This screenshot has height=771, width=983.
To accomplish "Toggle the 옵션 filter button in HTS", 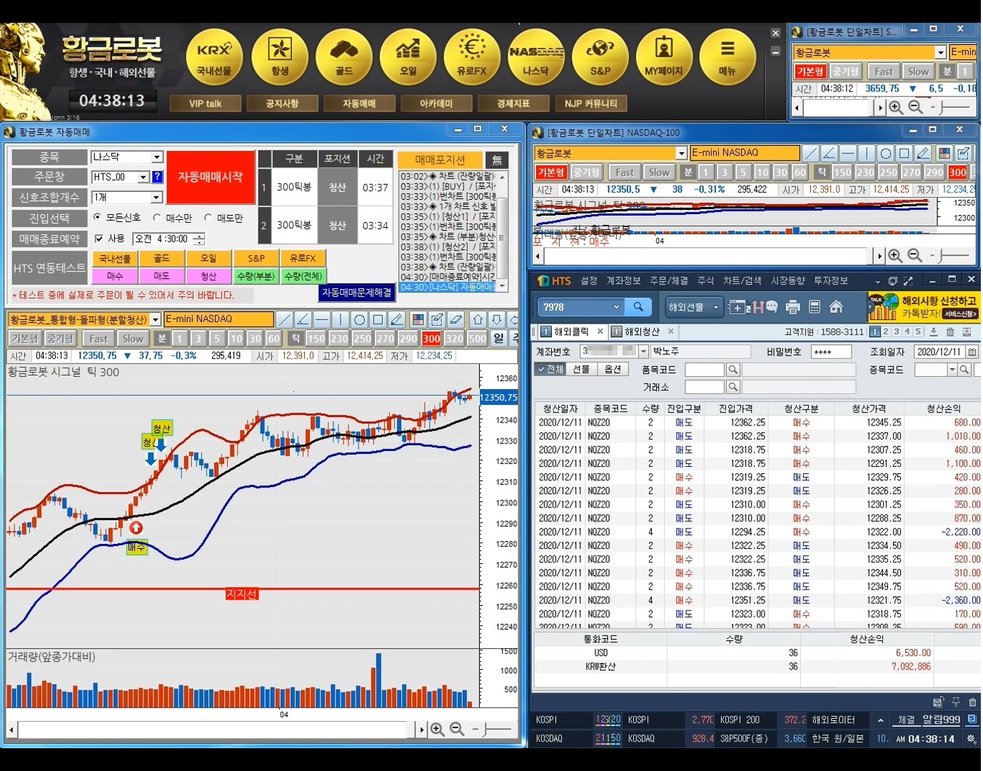I will click(x=613, y=369).
